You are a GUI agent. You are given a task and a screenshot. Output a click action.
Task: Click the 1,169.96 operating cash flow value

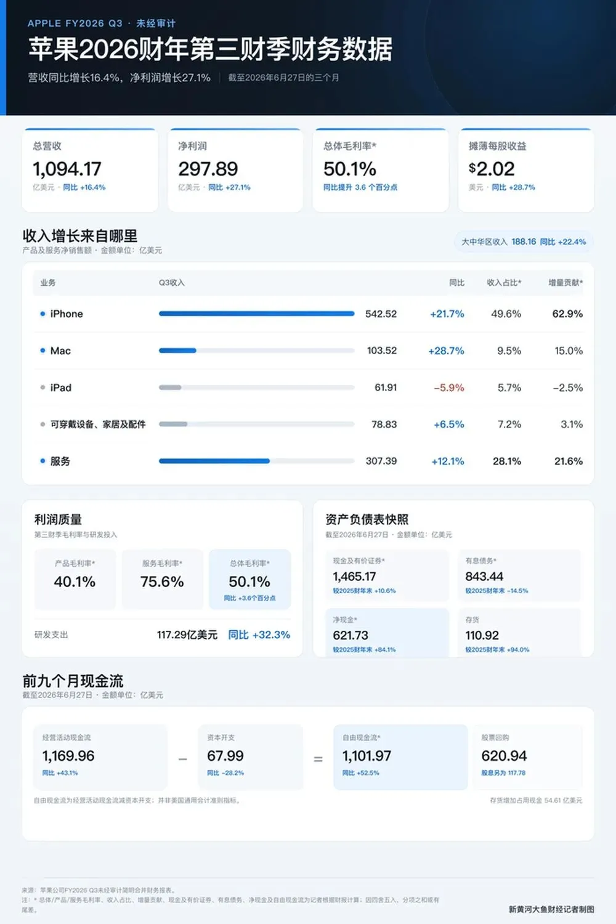[x=68, y=756]
